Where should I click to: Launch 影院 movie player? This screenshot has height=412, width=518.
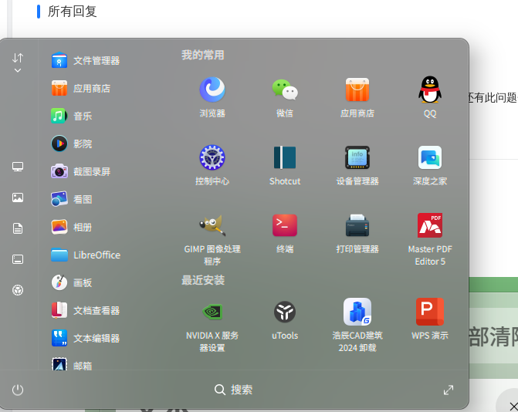click(x=72, y=144)
